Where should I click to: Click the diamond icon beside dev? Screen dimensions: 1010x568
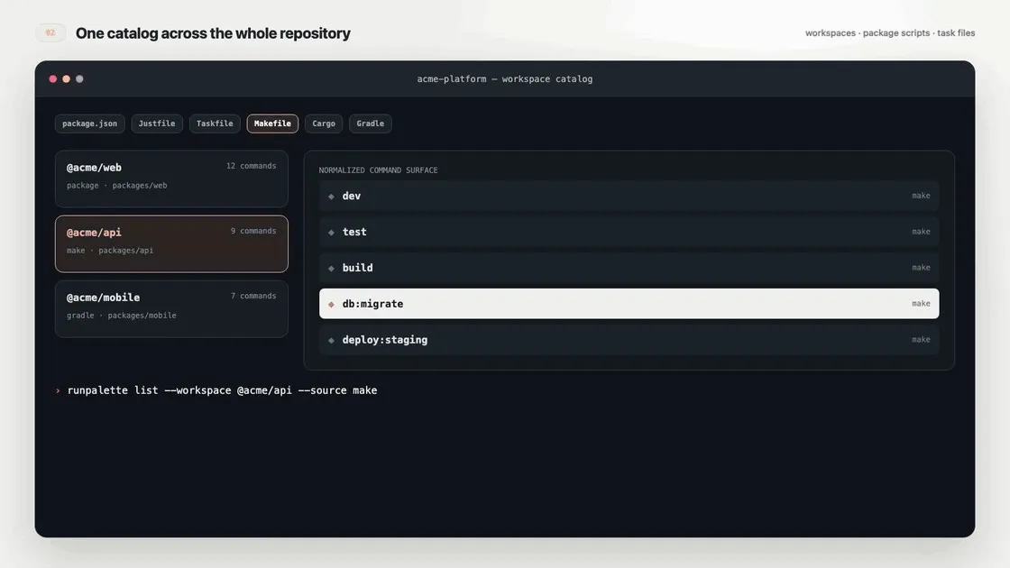(x=331, y=197)
